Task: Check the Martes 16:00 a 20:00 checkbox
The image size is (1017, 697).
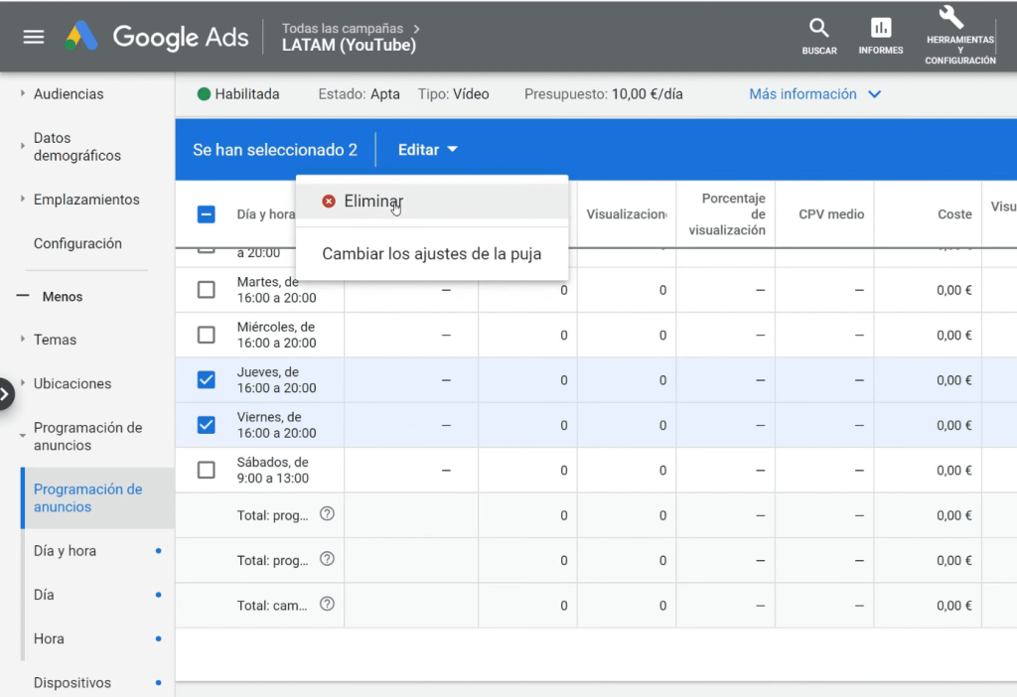Action: [x=207, y=290]
